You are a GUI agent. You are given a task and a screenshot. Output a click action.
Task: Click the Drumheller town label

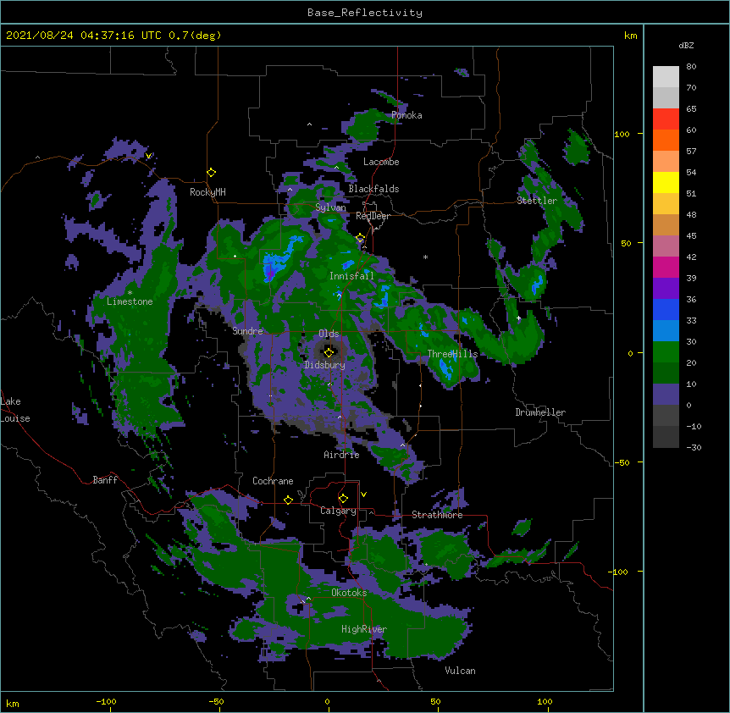(x=540, y=412)
